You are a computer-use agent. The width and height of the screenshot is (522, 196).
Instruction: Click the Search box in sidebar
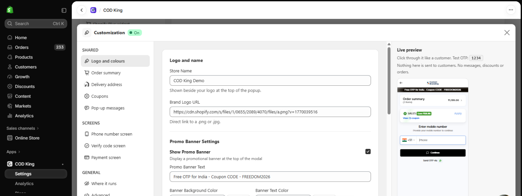tap(36, 24)
